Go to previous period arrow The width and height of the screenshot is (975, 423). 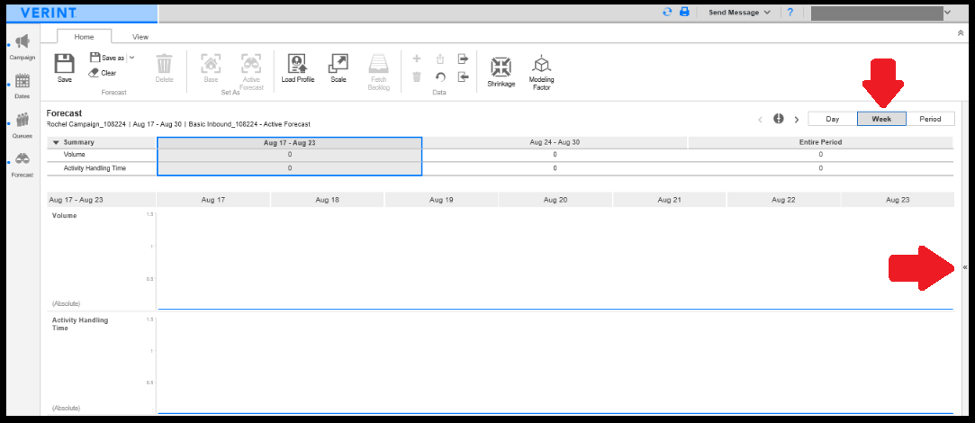pos(760,120)
